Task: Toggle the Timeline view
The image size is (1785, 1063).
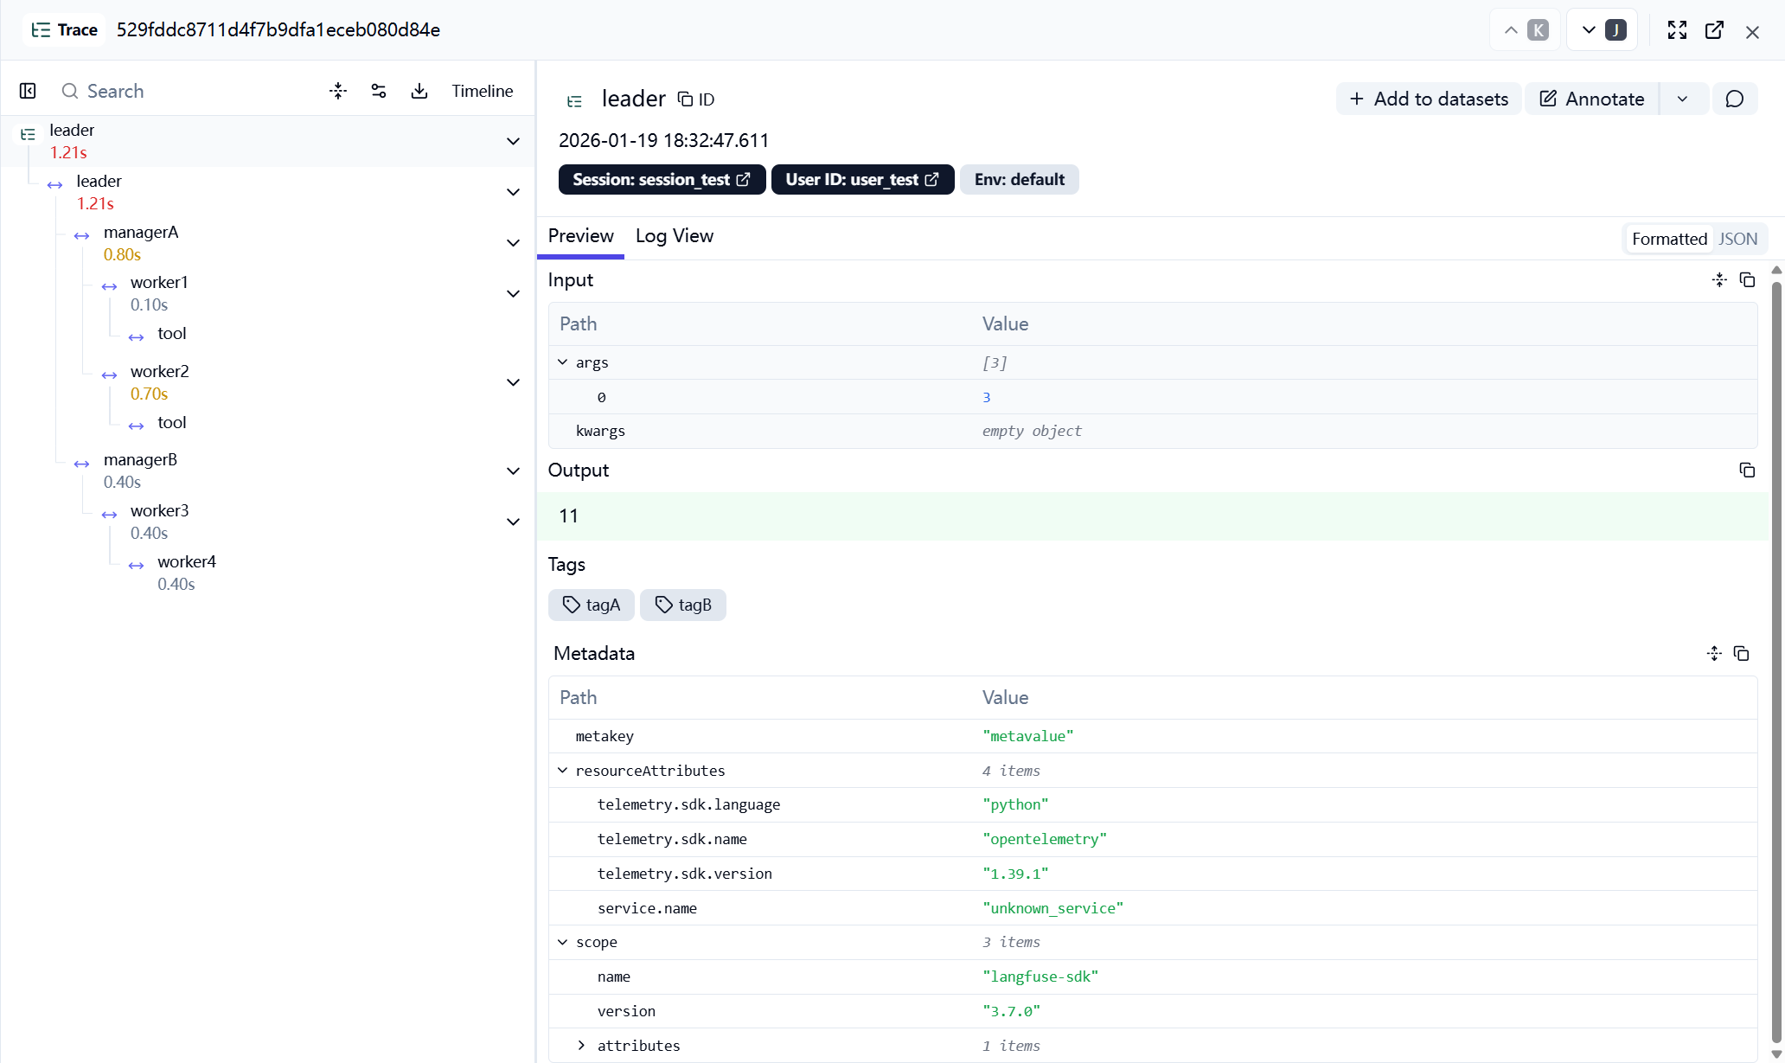Action: (x=482, y=91)
